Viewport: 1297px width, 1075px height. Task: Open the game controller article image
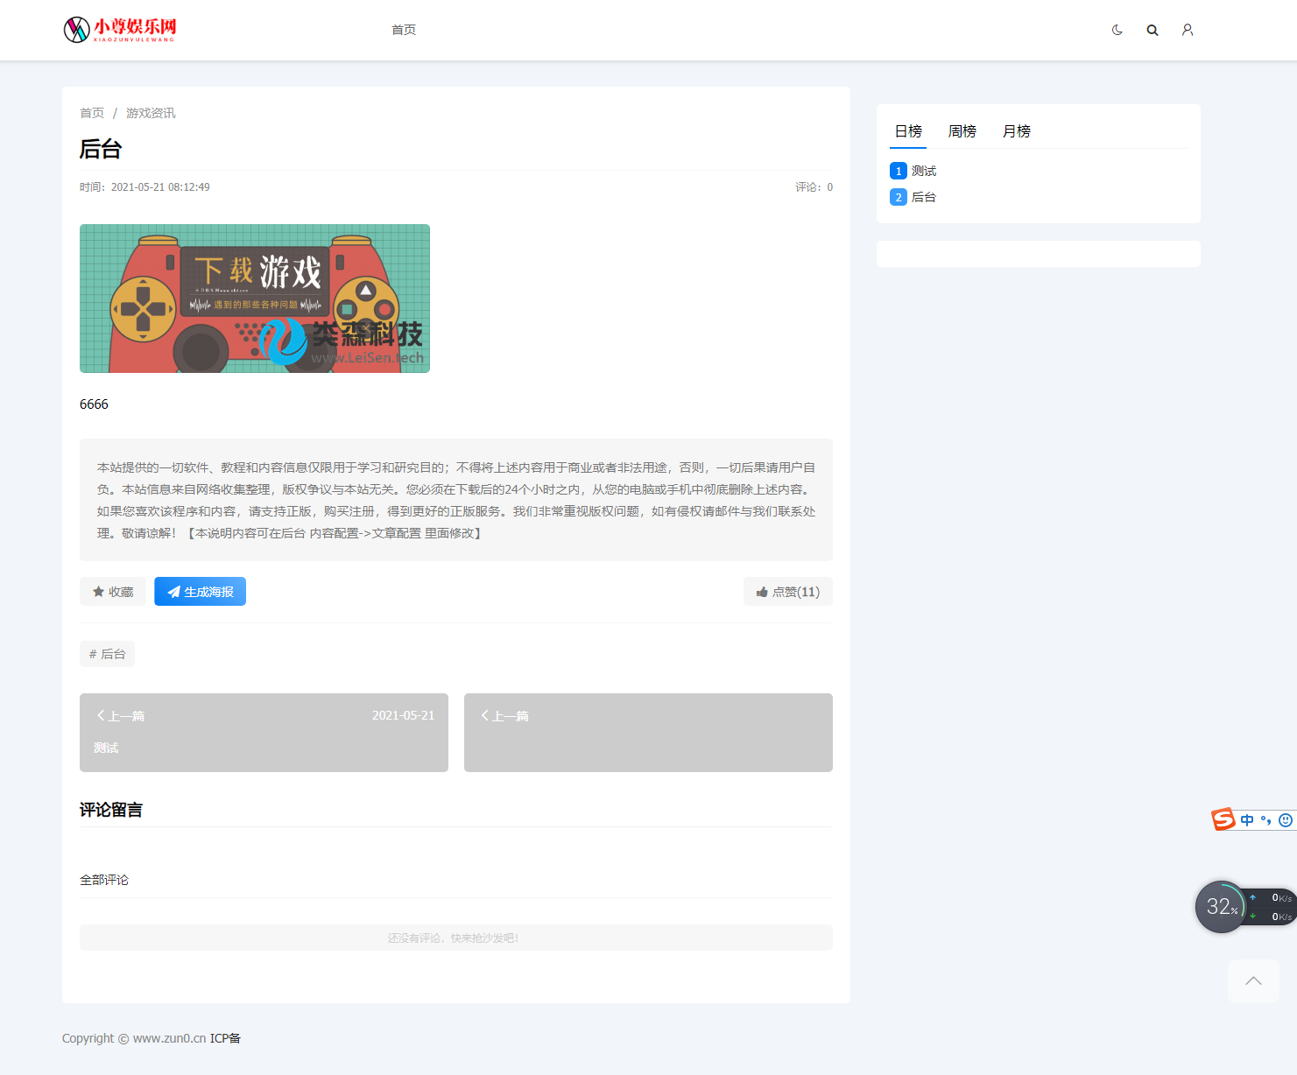[255, 299]
